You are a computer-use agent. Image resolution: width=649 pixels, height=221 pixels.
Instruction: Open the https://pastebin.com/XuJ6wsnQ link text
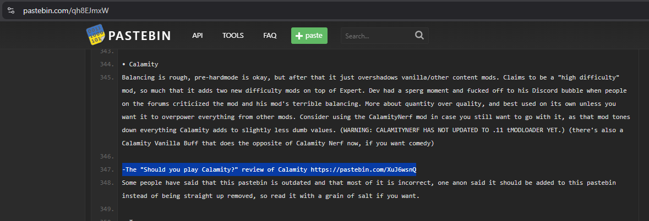363,169
